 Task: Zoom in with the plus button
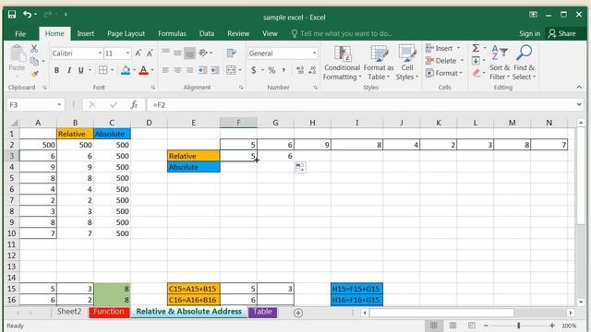click(552, 326)
